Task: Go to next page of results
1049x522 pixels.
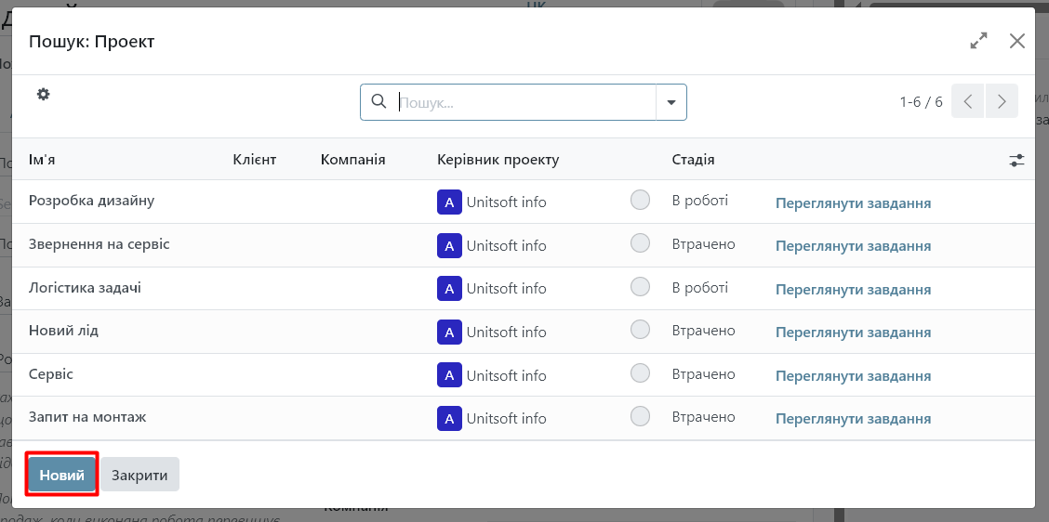Action: (x=1002, y=101)
